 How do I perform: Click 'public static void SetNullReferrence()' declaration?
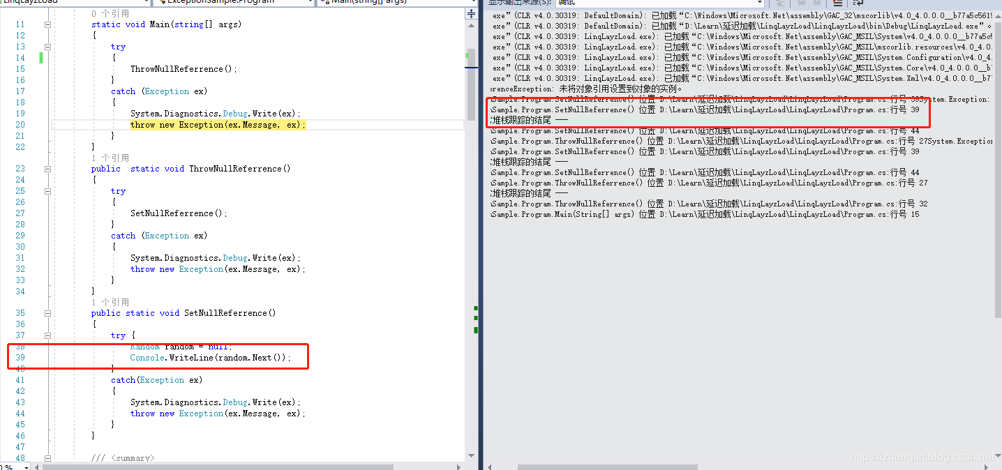(184, 313)
